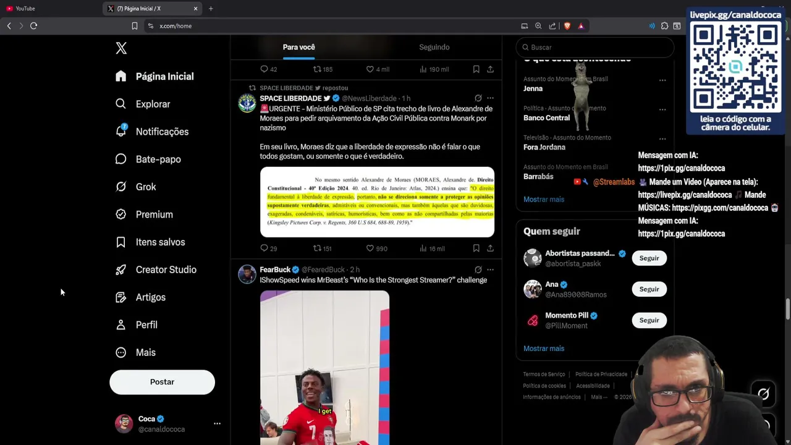791x445 pixels.
Task: Open more options on FearBuck post
Action: point(490,269)
